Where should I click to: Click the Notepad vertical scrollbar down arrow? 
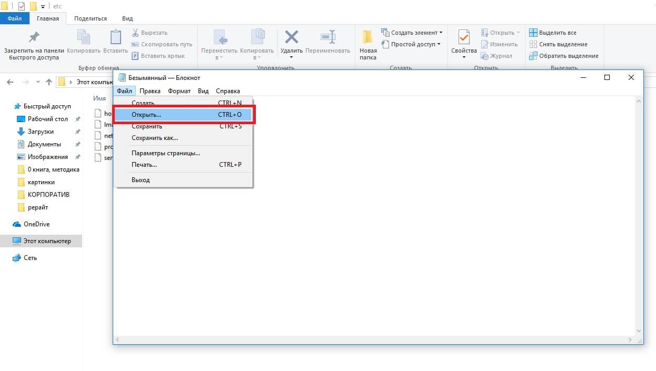click(639, 331)
